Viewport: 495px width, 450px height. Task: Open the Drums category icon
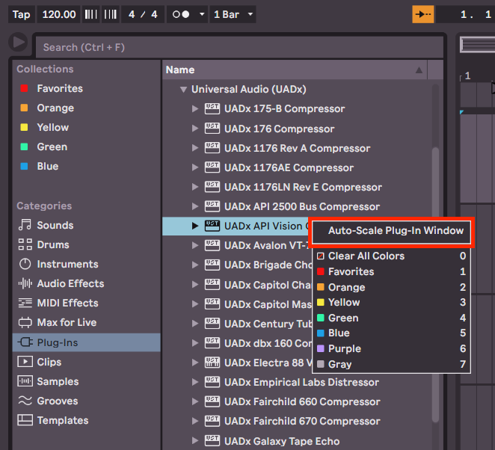point(25,244)
